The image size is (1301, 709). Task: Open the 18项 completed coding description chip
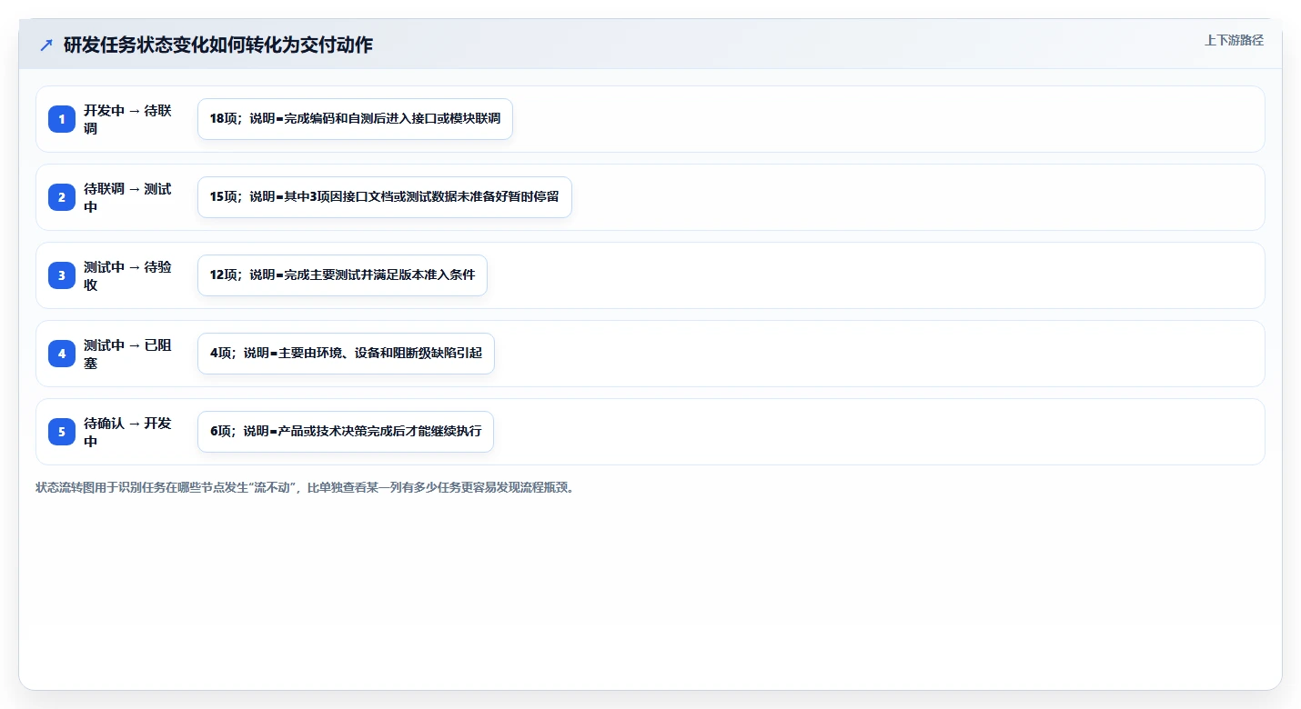point(355,119)
